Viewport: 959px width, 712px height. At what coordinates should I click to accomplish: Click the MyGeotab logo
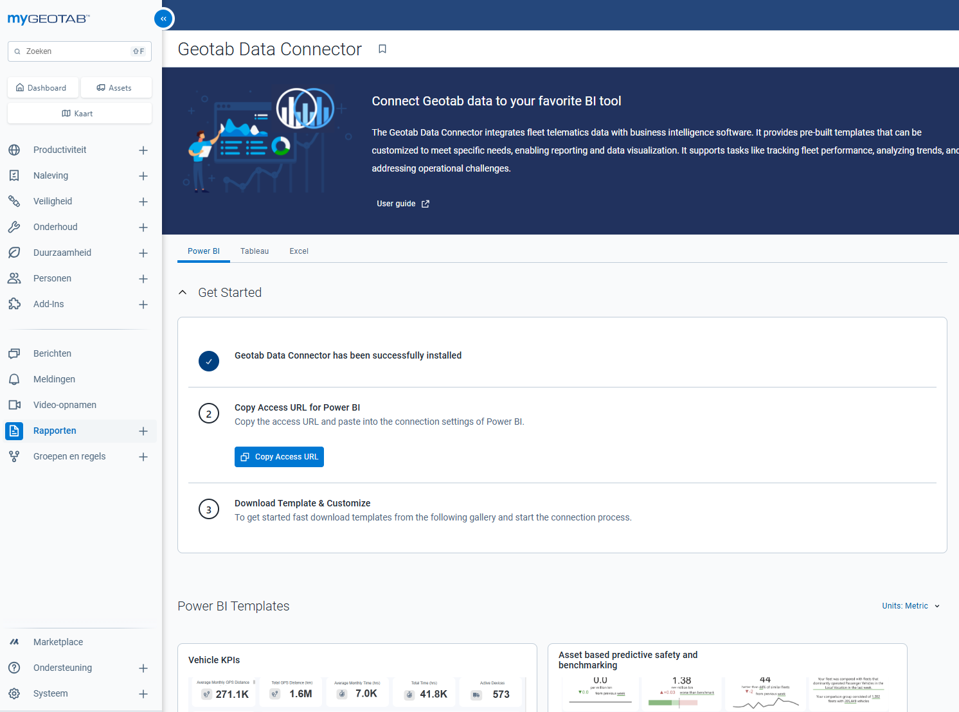click(x=48, y=19)
